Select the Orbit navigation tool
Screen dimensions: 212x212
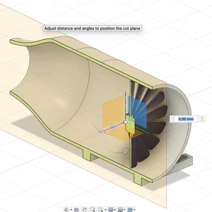(x=66, y=210)
